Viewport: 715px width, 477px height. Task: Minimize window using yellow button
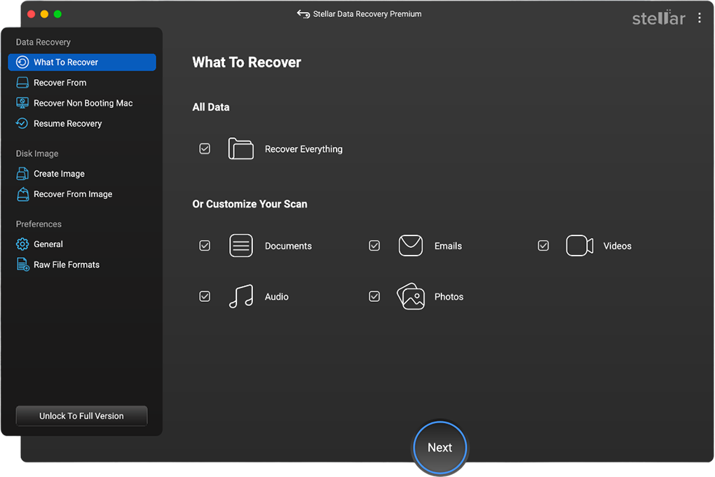(44, 14)
